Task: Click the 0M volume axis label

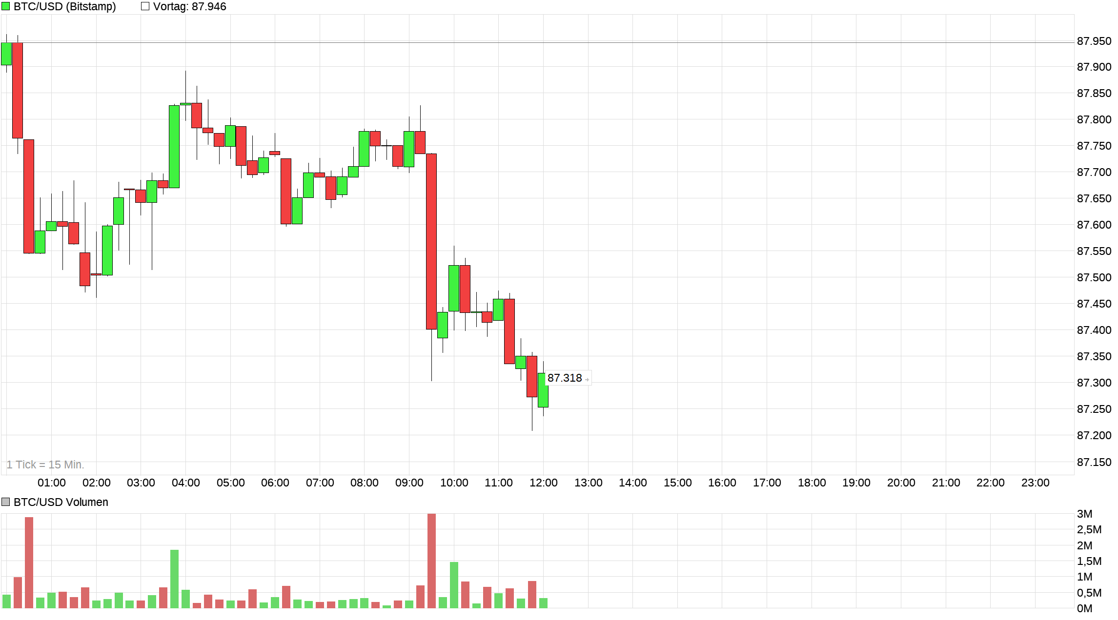Action: coord(1084,608)
